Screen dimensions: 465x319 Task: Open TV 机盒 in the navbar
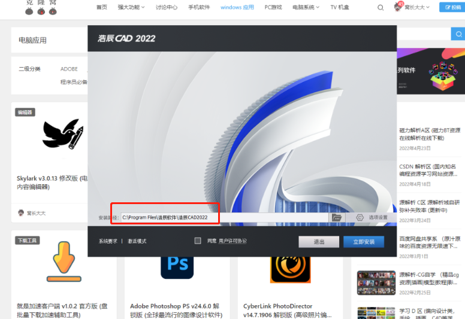[340, 7]
